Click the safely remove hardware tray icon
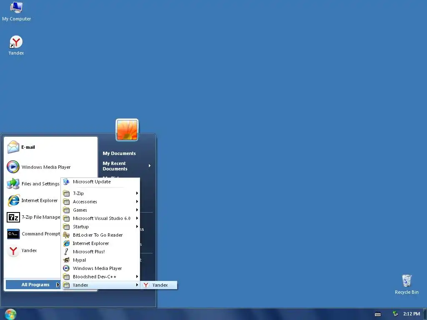This screenshot has width=427, height=320. 395,314
